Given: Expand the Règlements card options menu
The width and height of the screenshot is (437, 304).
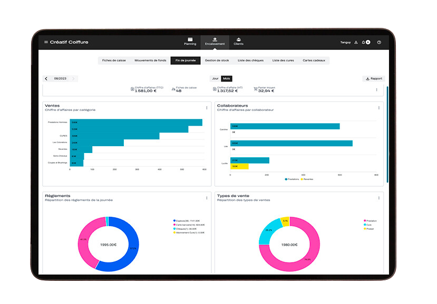Looking at the screenshot, I should tap(207, 198).
